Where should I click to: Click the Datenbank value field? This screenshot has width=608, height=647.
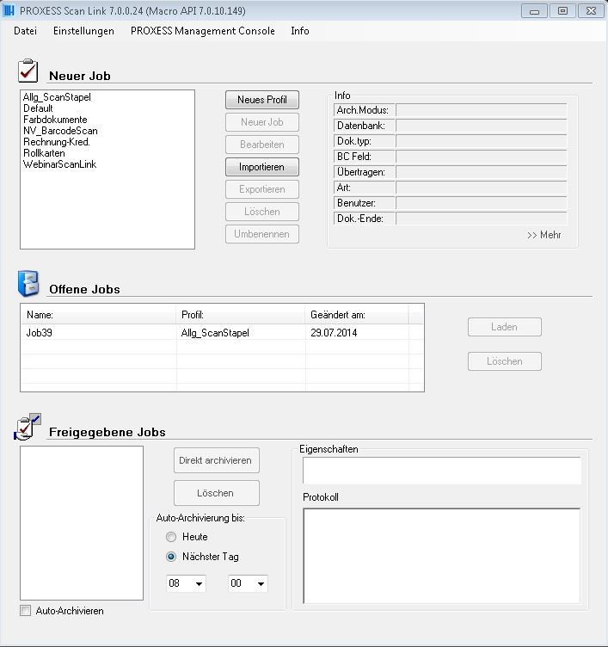click(x=482, y=126)
